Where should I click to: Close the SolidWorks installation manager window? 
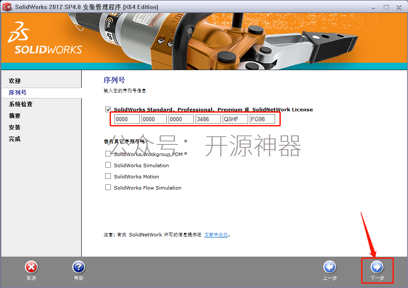[x=399, y=7]
